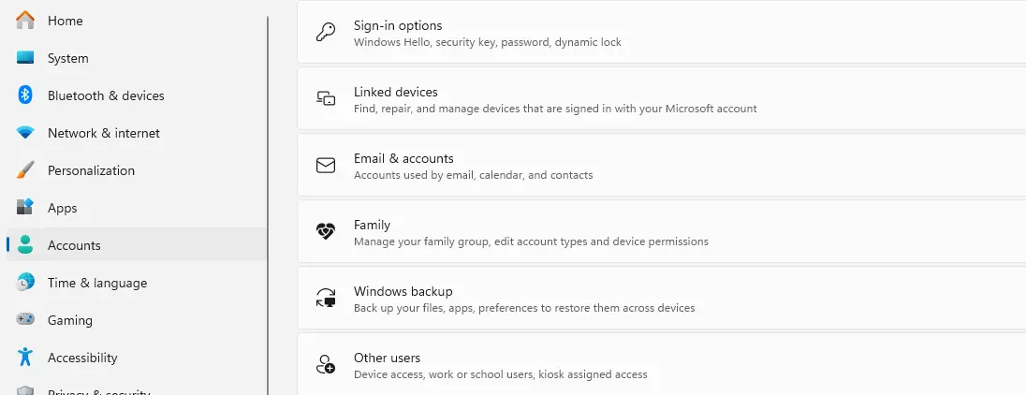Click the Network wifi icon
The width and height of the screenshot is (1026, 395).
[25, 133]
